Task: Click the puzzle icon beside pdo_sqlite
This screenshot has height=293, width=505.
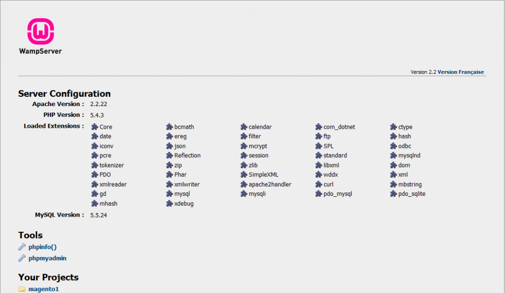Action: (x=394, y=194)
